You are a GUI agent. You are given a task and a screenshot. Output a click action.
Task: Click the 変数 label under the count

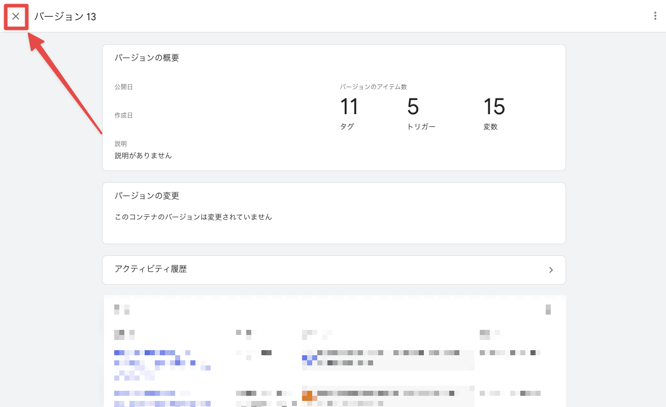490,127
